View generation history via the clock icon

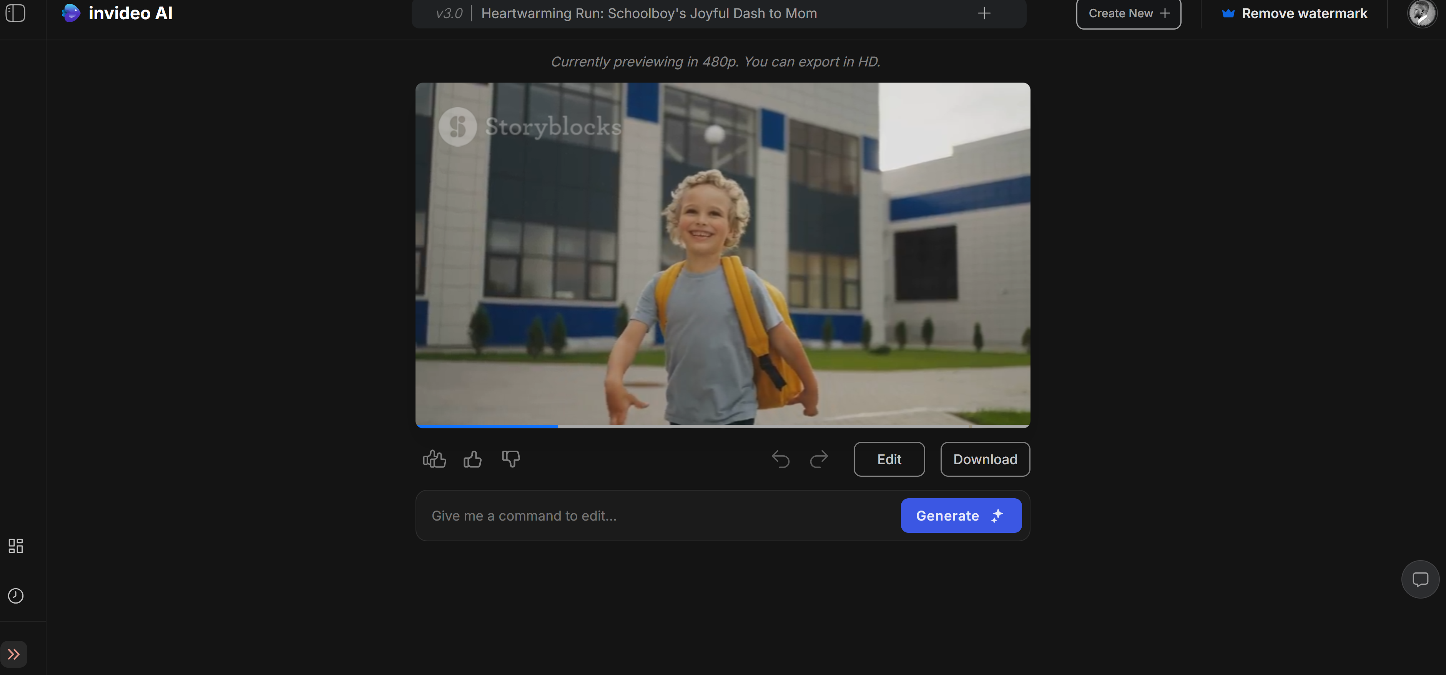click(15, 596)
